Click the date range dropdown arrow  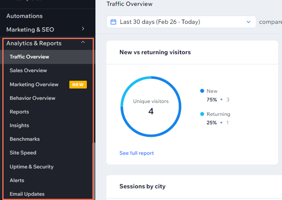point(248,22)
